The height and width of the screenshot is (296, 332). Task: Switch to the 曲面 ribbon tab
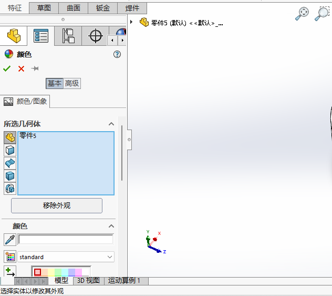coord(73,8)
